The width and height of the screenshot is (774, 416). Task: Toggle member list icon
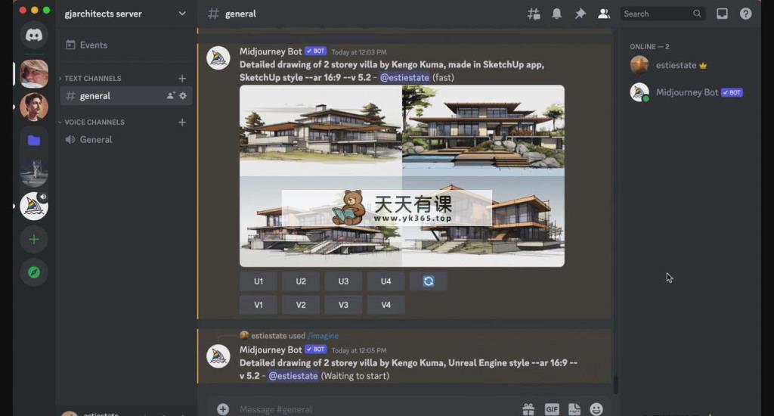(x=604, y=14)
